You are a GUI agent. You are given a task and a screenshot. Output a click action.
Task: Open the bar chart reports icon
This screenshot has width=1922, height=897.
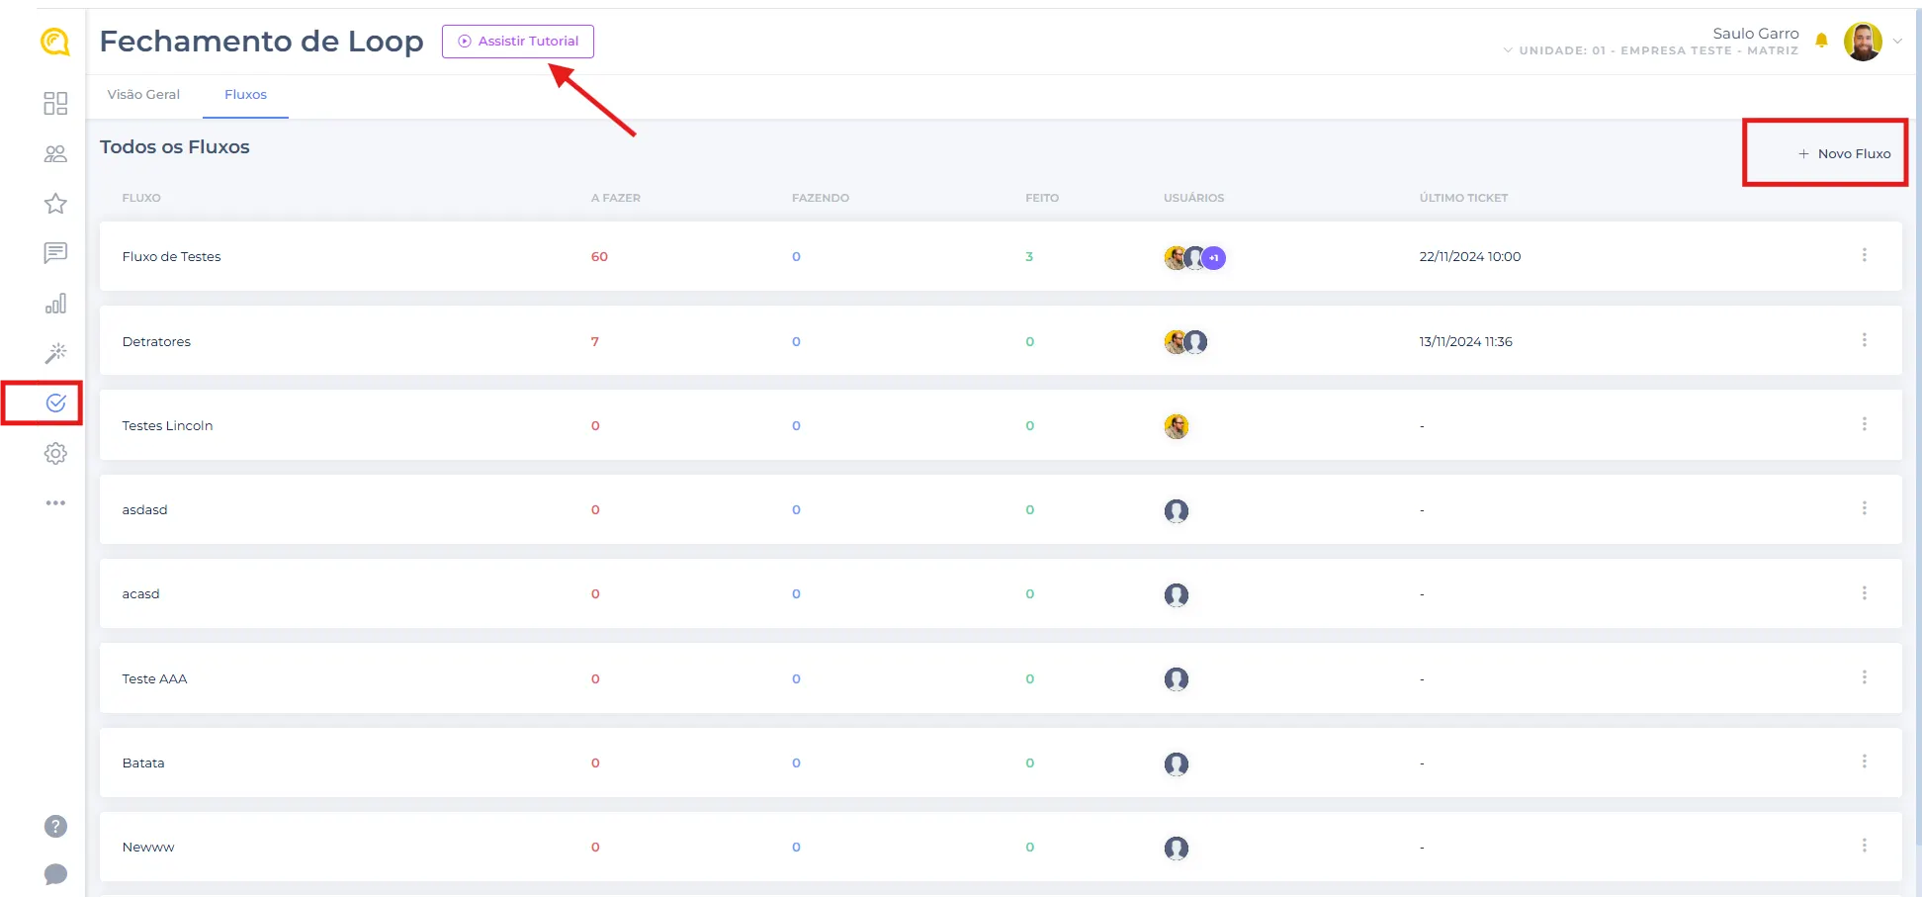click(x=55, y=304)
